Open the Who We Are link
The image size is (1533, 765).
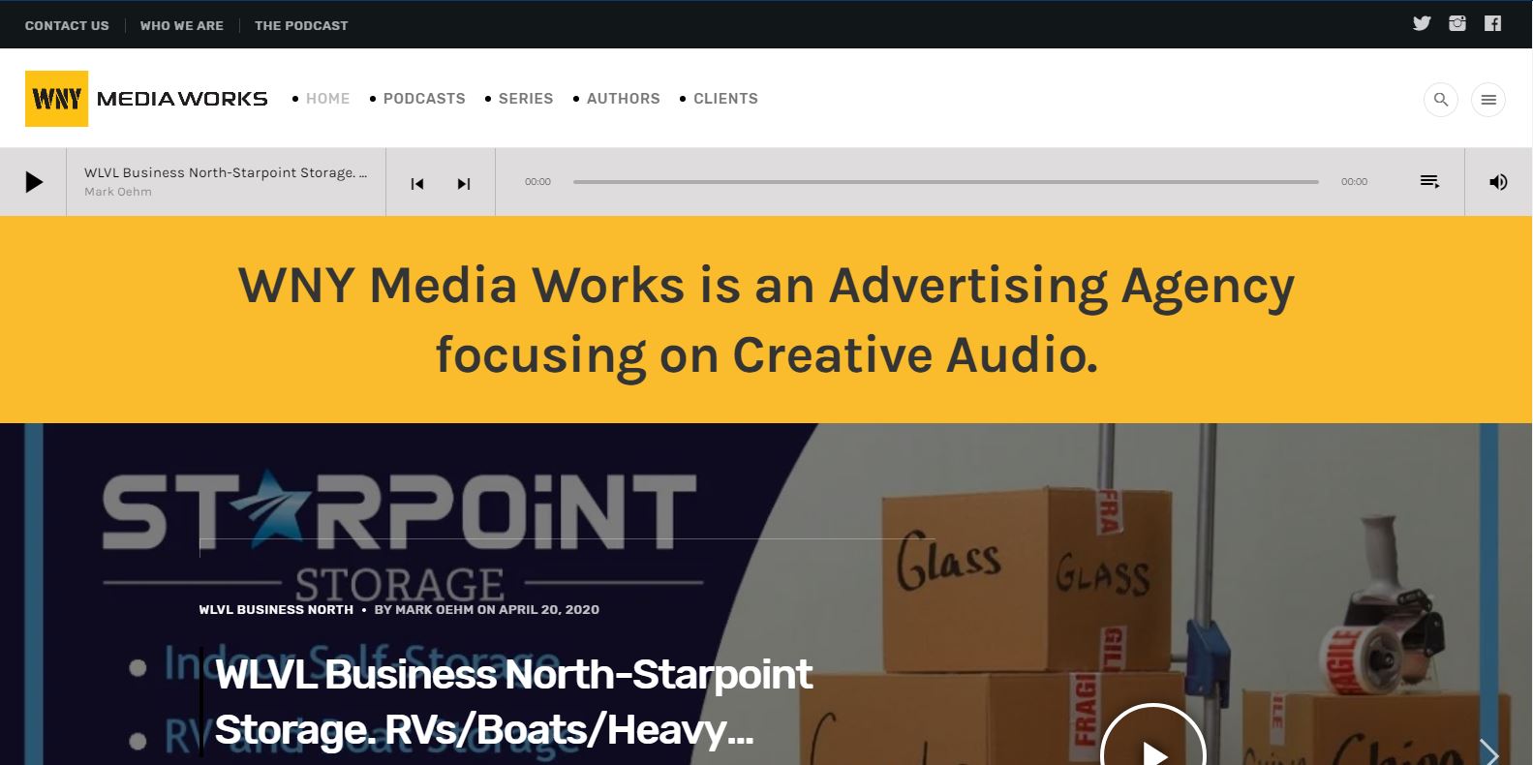[x=182, y=25]
